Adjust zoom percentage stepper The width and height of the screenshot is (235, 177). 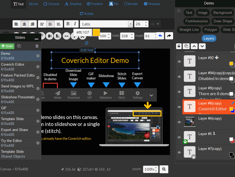coord(156,169)
